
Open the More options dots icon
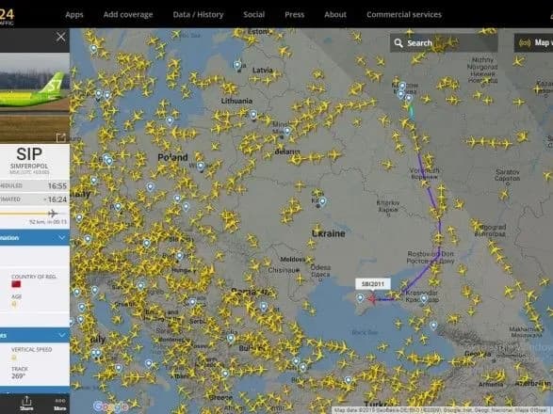[x=60, y=404]
